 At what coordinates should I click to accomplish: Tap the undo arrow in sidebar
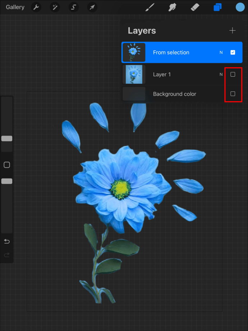[6, 241]
